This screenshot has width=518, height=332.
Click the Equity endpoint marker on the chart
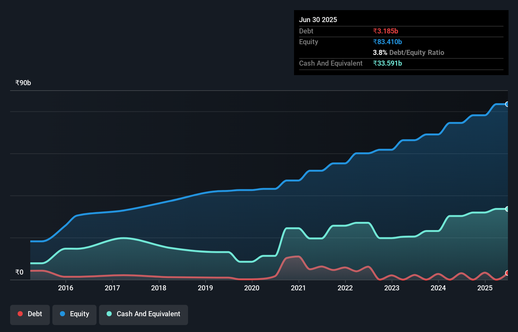tap(507, 104)
